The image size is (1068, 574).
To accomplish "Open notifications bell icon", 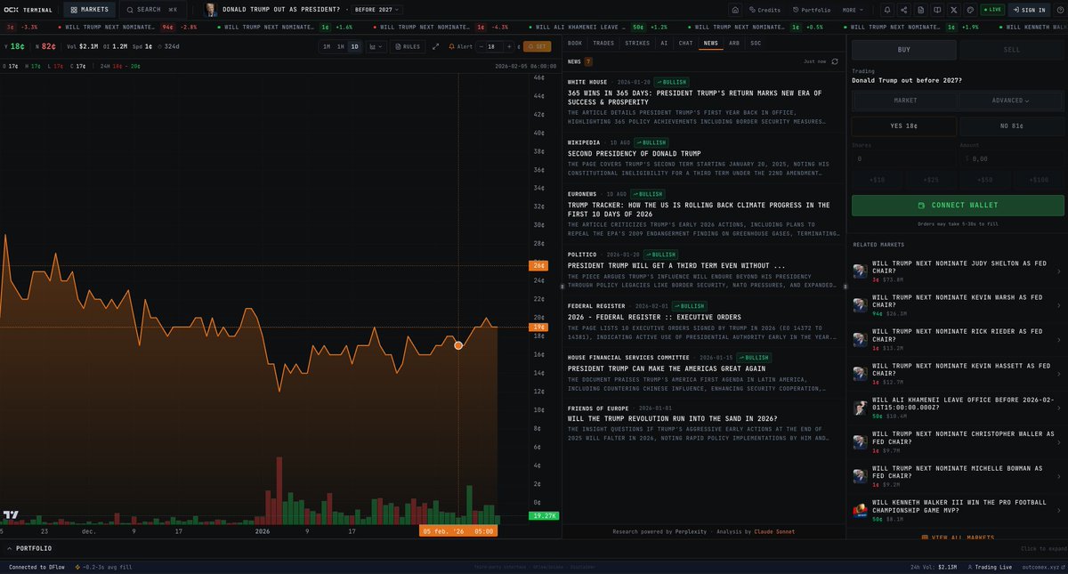I will click(887, 10).
